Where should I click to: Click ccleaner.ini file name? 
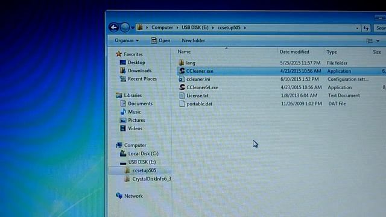[198, 79]
